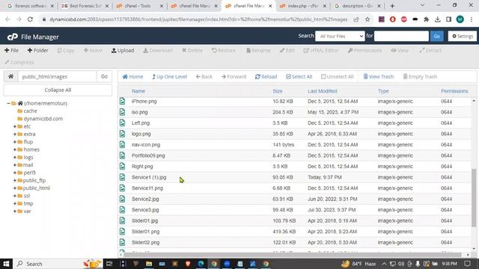Open Windows Start menu
The image size is (479, 269).
click(6, 264)
